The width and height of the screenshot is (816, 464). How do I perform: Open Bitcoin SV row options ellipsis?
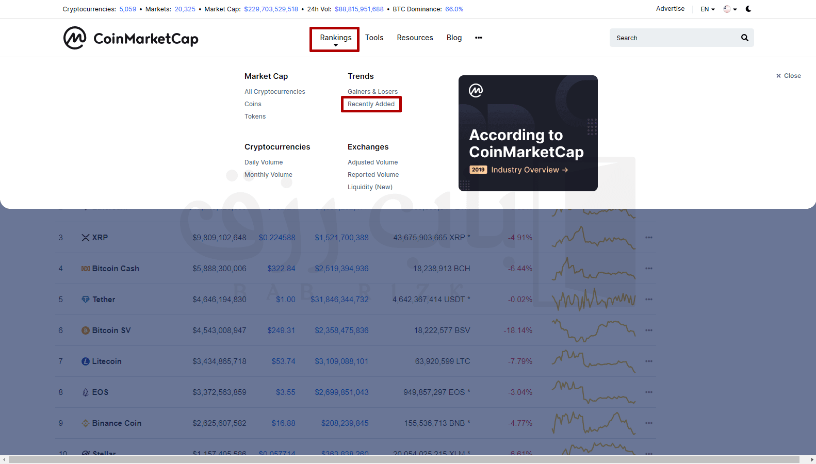tap(649, 330)
